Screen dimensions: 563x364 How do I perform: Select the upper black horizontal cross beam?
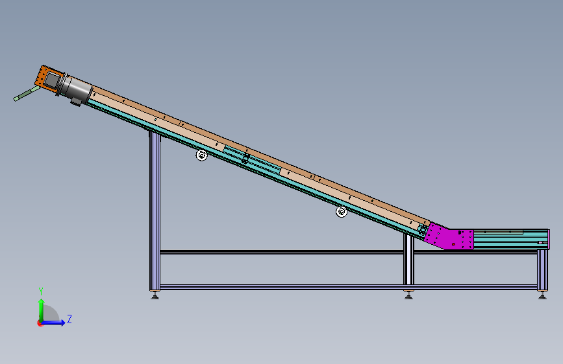tap(282, 252)
